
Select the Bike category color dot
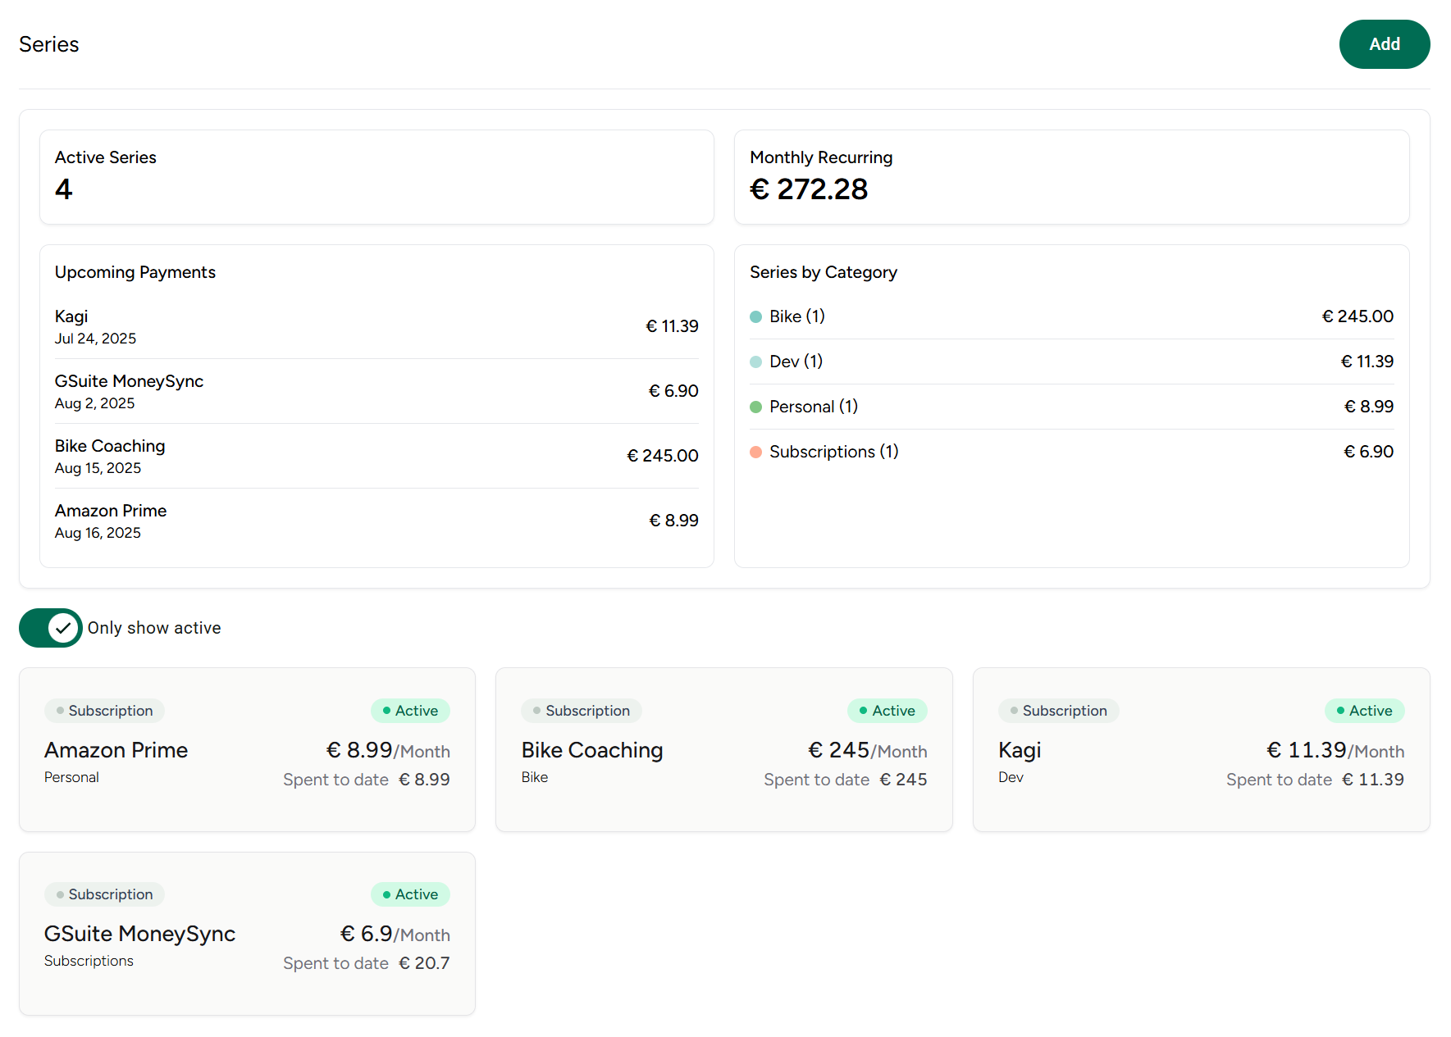(x=756, y=316)
